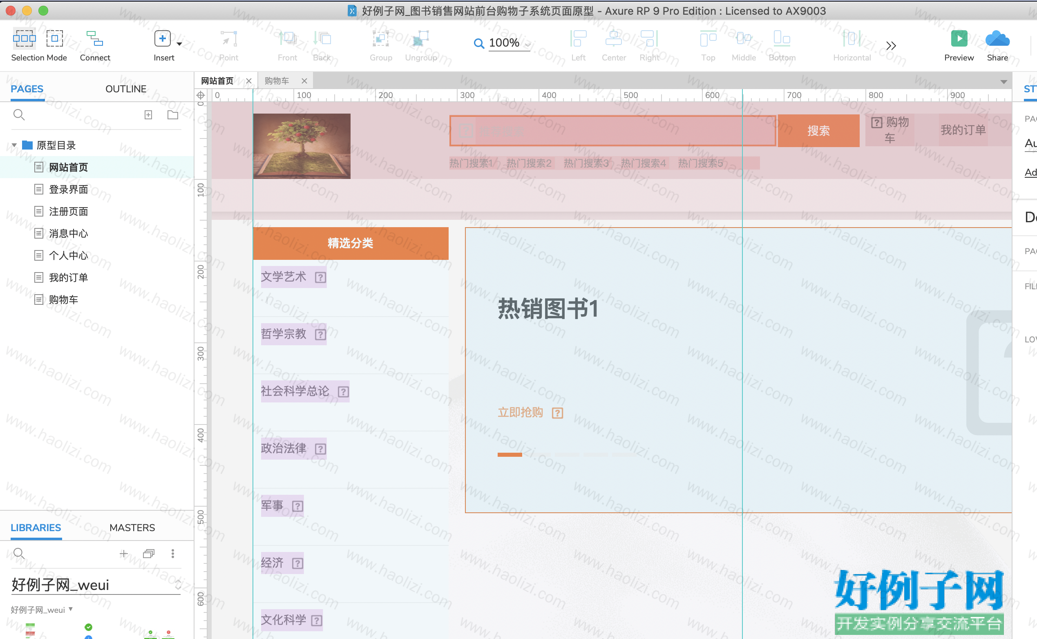Click the 精选分类 header

point(351,243)
